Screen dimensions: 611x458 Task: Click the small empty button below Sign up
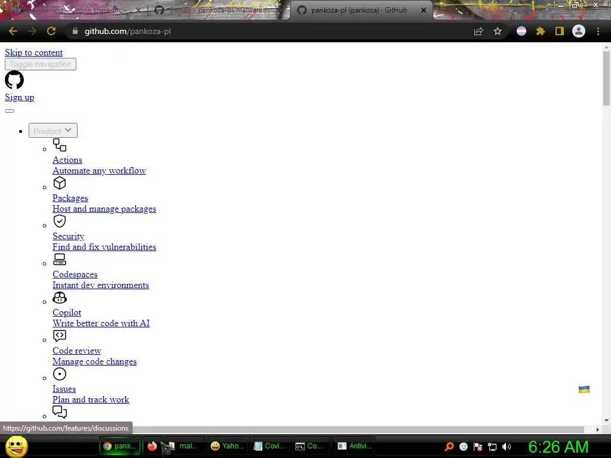[10, 111]
